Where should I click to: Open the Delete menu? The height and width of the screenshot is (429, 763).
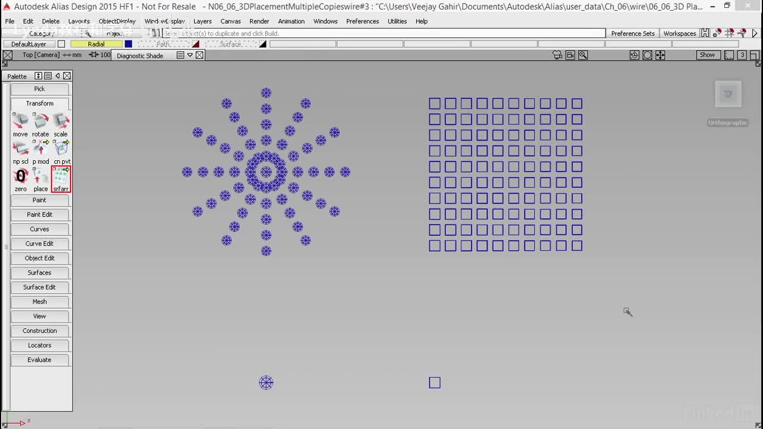[51, 21]
